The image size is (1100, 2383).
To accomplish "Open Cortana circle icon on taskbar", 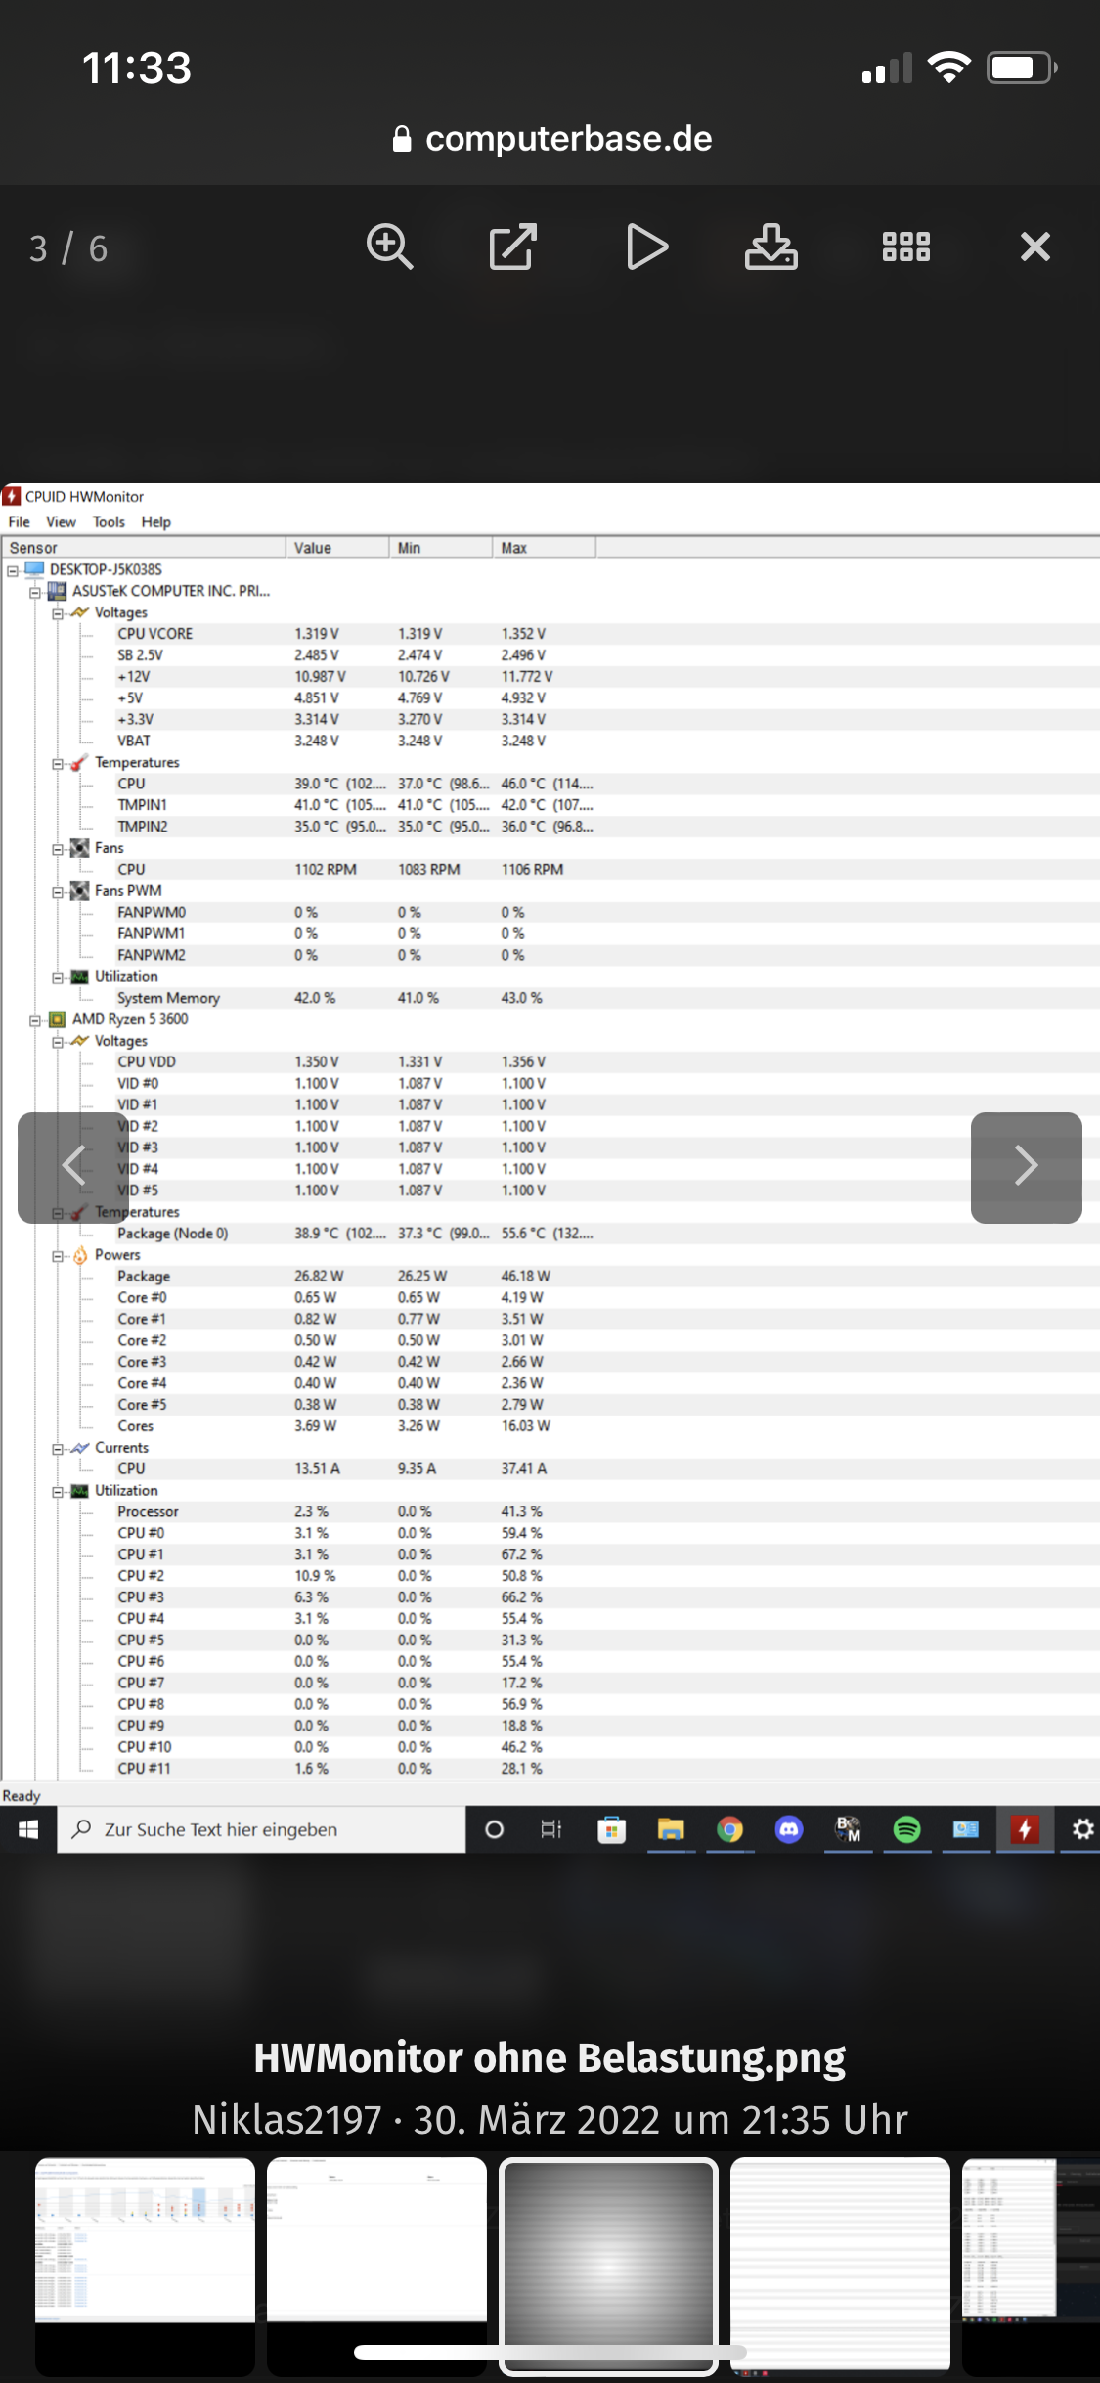I will coord(495,1829).
